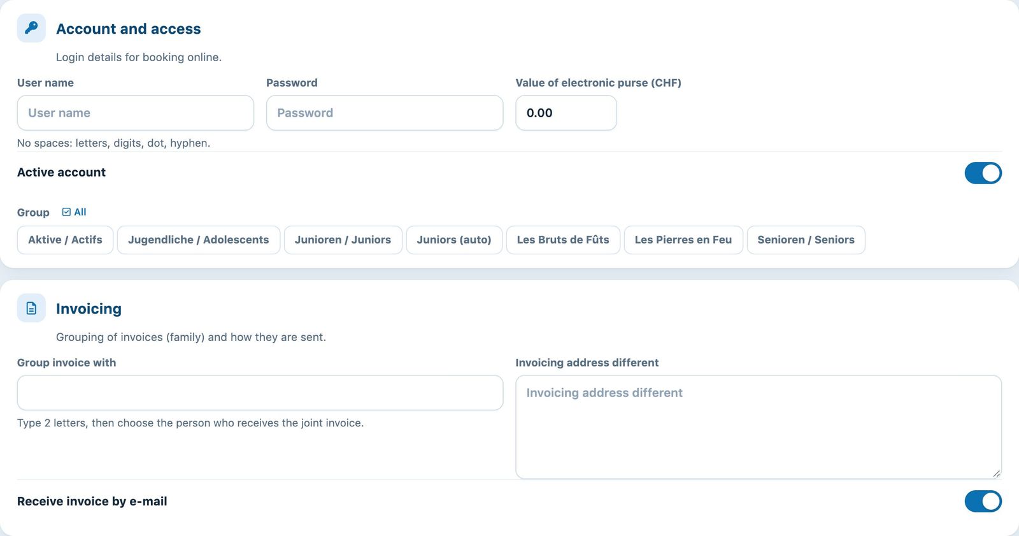The width and height of the screenshot is (1019, 536).
Task: Check the All groups checkbox
Action: point(66,212)
